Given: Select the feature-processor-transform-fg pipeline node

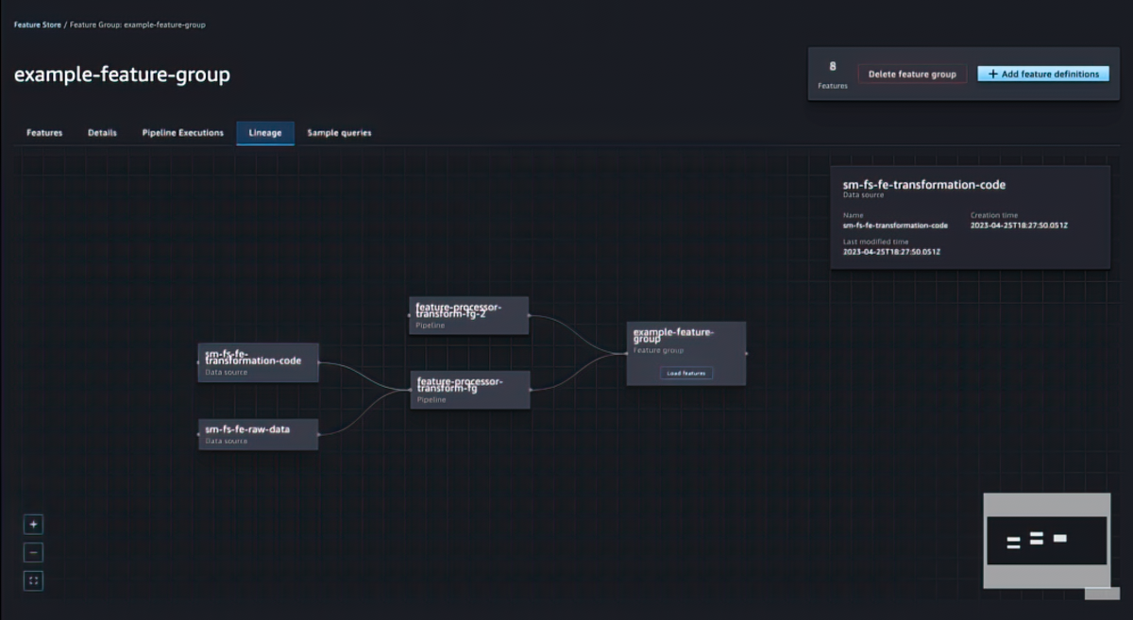Looking at the screenshot, I should point(469,389).
